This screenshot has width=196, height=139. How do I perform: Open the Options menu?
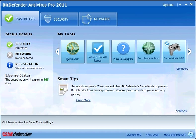pyautogui.click(x=168, y=5)
